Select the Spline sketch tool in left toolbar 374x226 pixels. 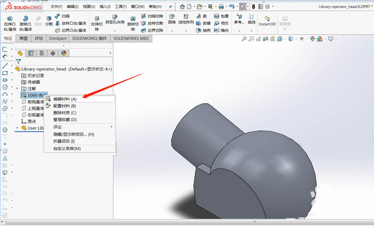[5, 101]
